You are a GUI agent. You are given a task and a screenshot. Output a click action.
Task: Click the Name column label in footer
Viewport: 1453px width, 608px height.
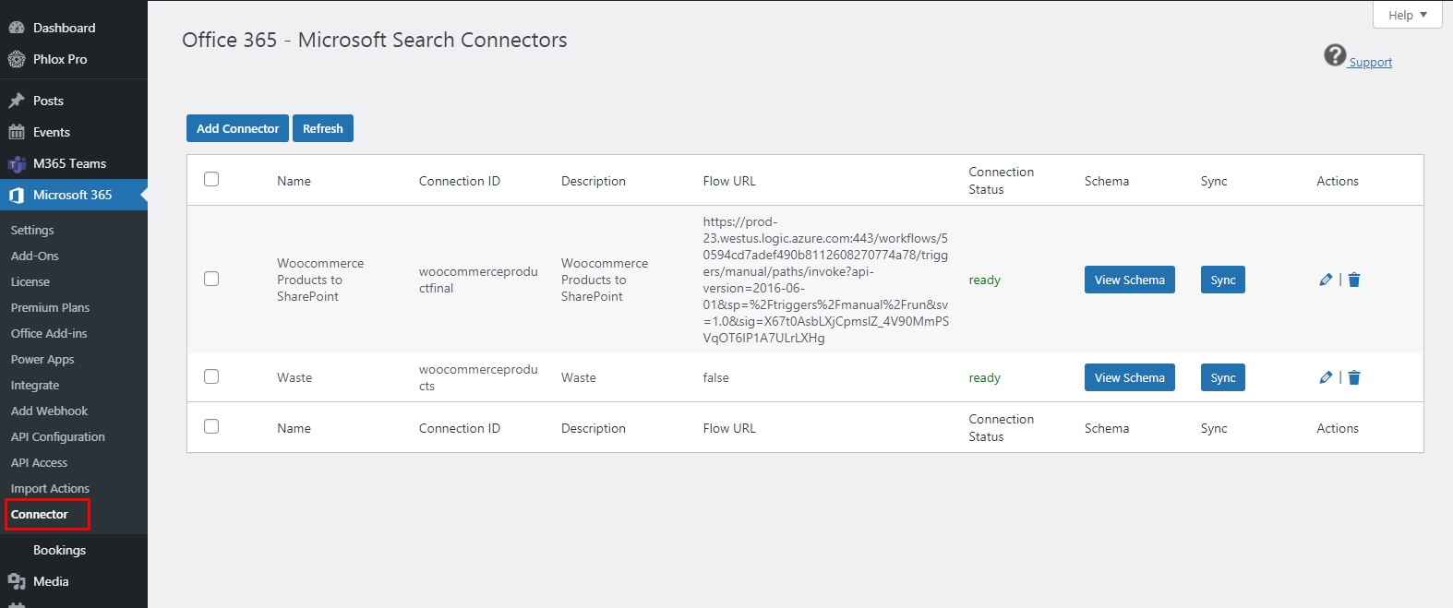(x=294, y=428)
